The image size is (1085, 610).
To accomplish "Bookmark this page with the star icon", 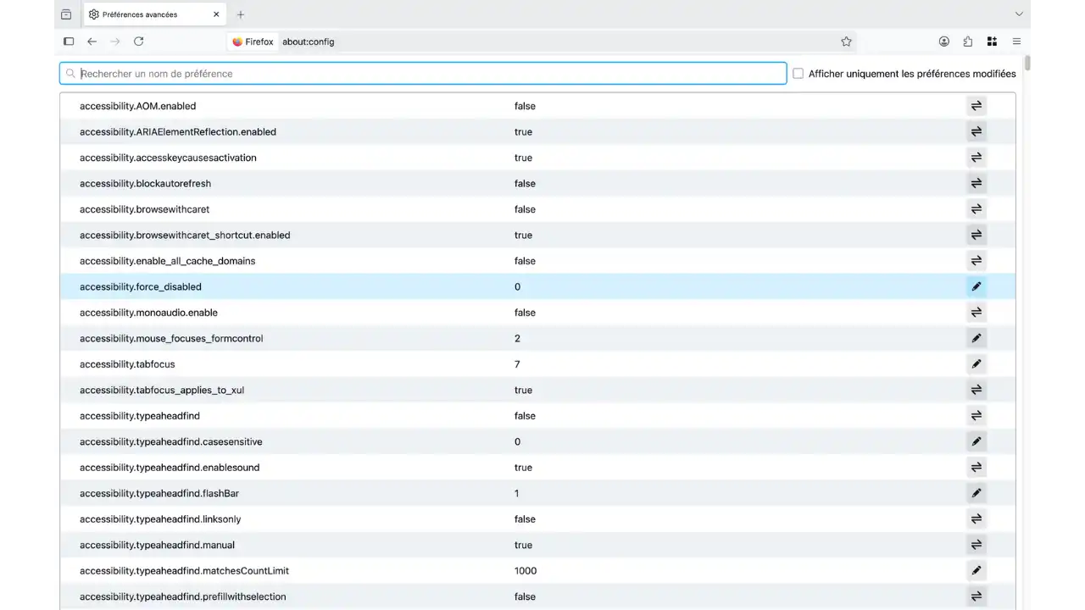I will click(846, 42).
